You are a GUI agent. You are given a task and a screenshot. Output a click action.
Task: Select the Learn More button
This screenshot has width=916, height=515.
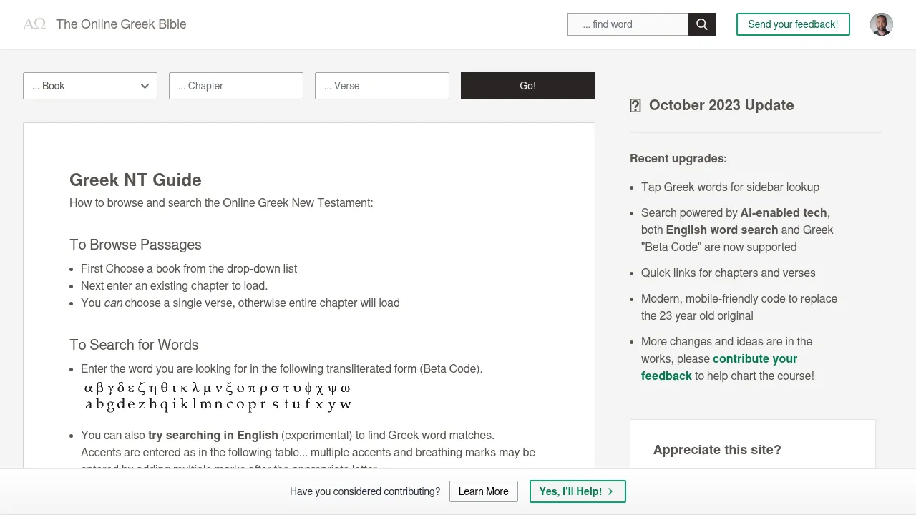[x=483, y=491]
